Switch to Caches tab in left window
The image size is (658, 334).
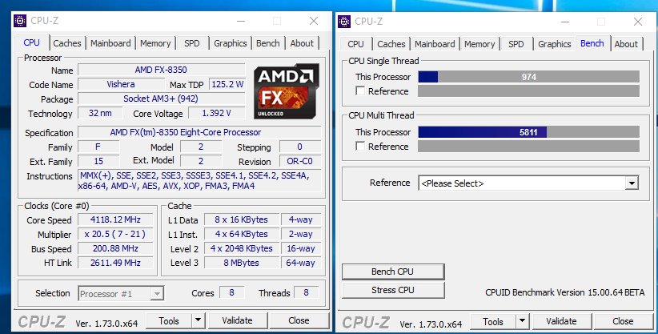tap(67, 43)
